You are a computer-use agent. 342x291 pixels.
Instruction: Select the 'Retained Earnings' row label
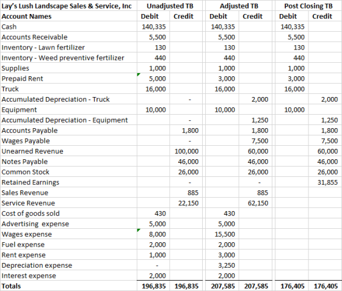pyautogui.click(x=68, y=182)
